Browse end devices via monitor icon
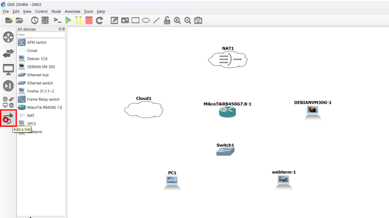The height and width of the screenshot is (218, 389). click(x=8, y=69)
